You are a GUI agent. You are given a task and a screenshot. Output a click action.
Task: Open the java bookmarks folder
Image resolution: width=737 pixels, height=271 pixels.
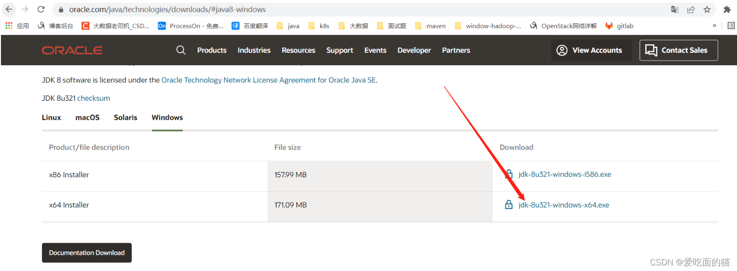[288, 26]
